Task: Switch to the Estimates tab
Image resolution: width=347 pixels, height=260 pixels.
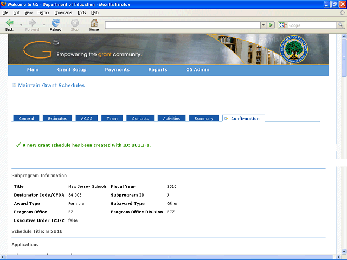Action: coord(57,118)
